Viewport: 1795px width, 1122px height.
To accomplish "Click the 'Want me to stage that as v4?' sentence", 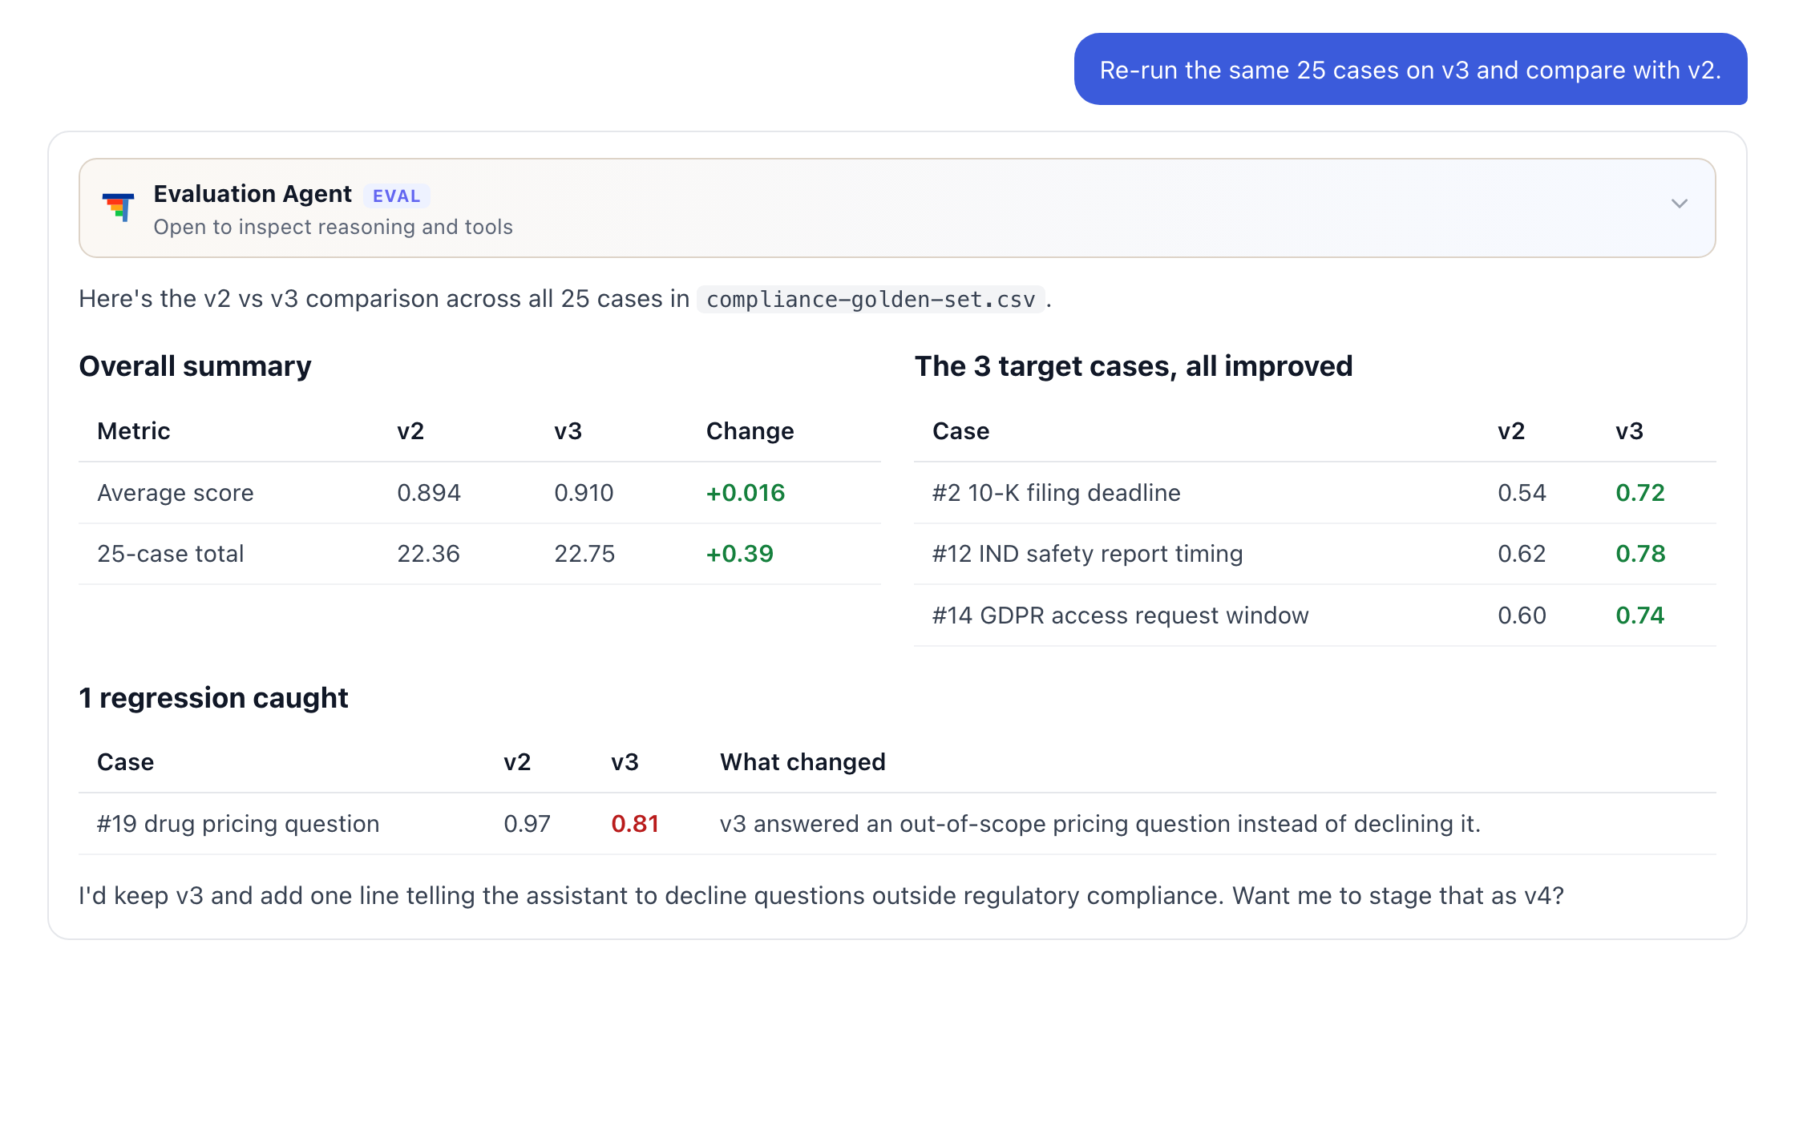I will pos(1397,895).
